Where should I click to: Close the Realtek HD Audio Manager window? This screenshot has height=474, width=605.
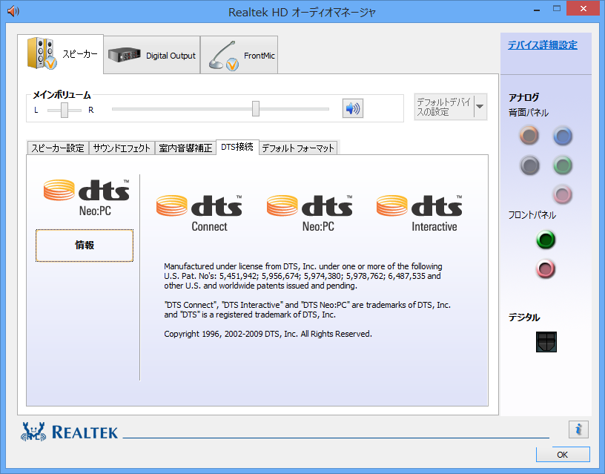(583, 8)
